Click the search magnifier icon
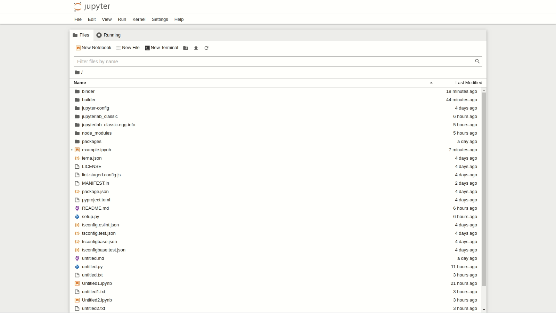The height and width of the screenshot is (313, 556). click(477, 61)
